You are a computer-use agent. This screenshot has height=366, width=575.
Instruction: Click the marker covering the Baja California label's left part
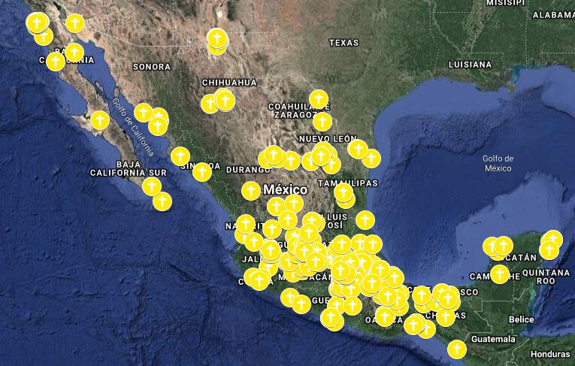point(56,62)
